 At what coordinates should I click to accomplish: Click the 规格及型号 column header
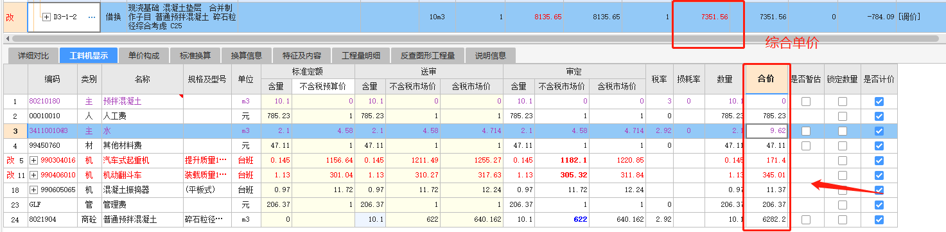pos(207,79)
